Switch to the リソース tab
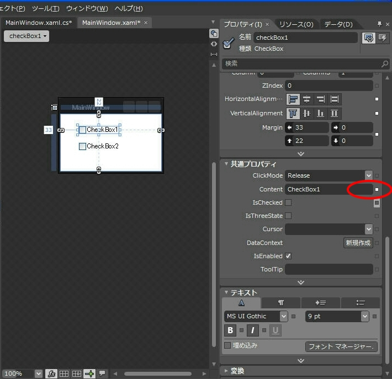The height and width of the screenshot is (379, 392). 296,24
